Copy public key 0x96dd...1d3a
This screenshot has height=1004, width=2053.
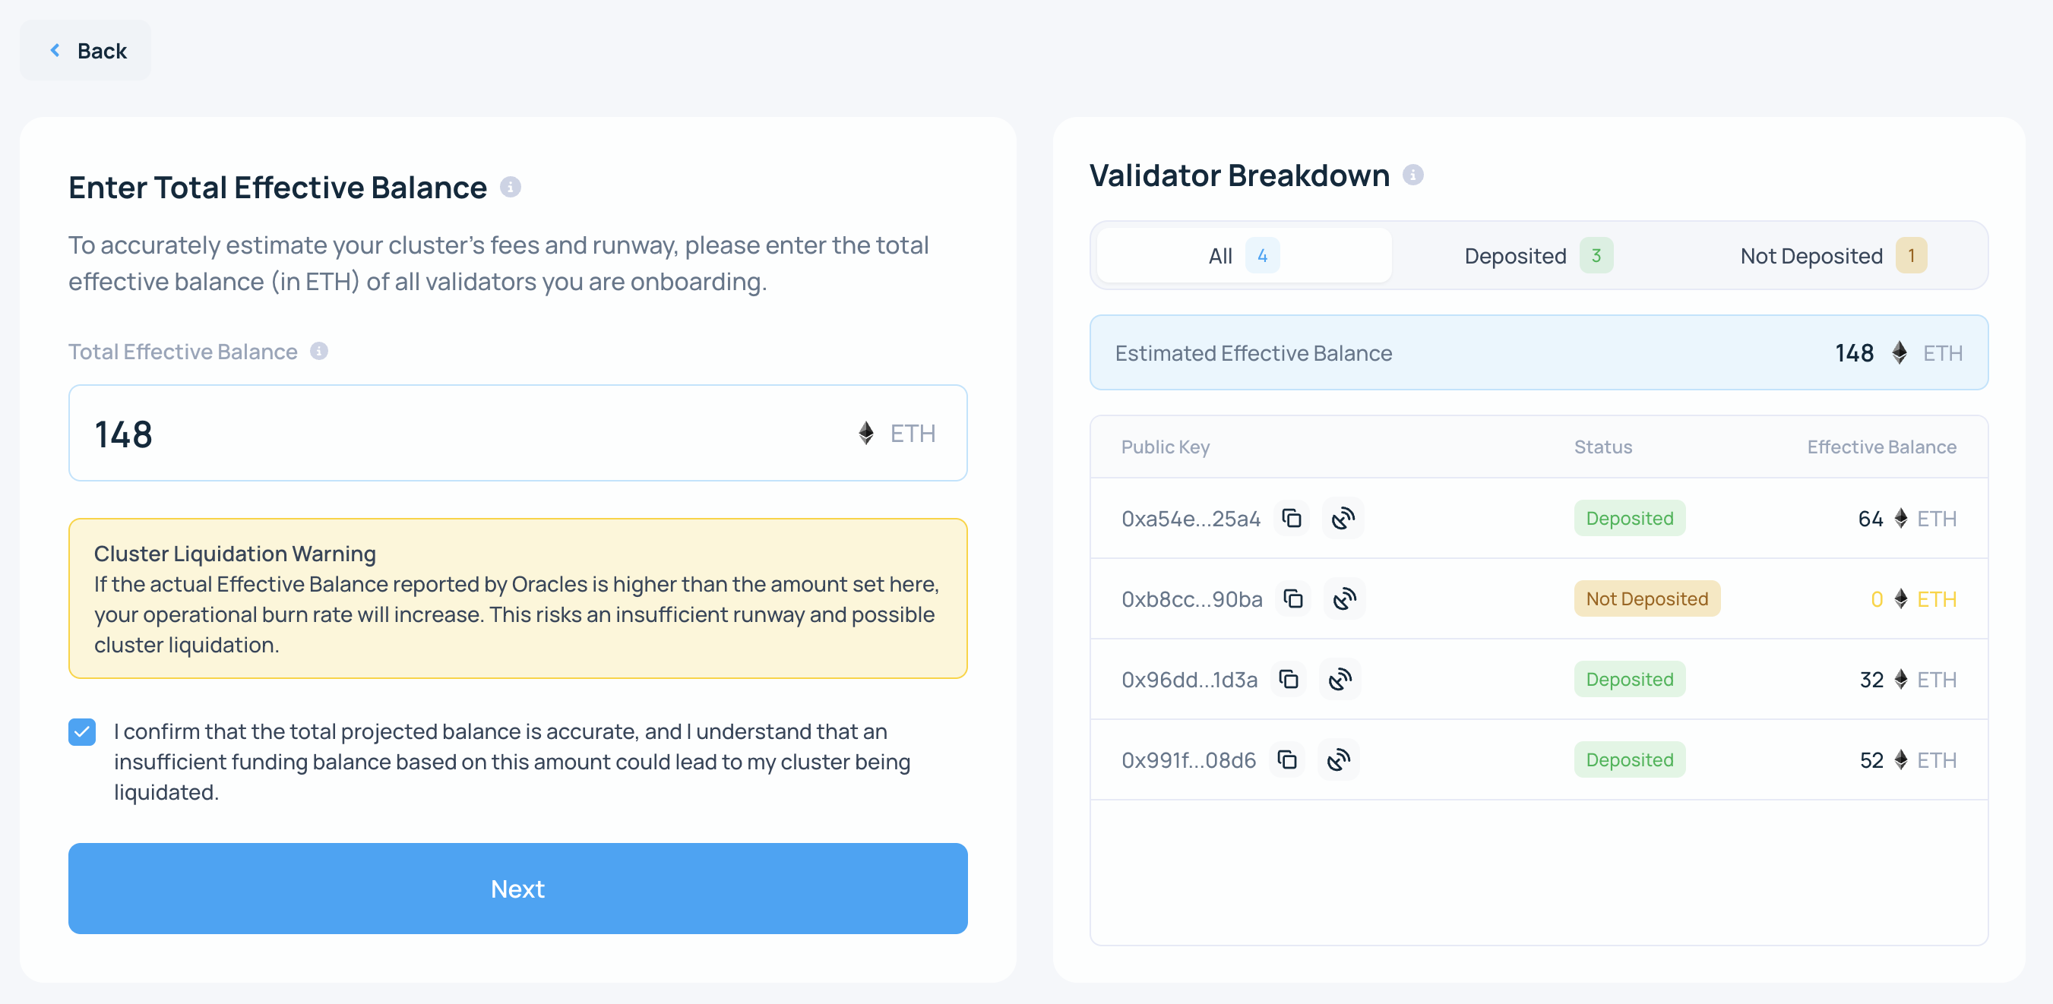(1289, 680)
